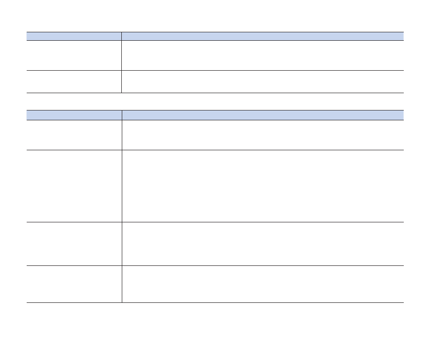430x345 pixels.
Task: Select third-row right cell of bottom table
Action: (262, 243)
